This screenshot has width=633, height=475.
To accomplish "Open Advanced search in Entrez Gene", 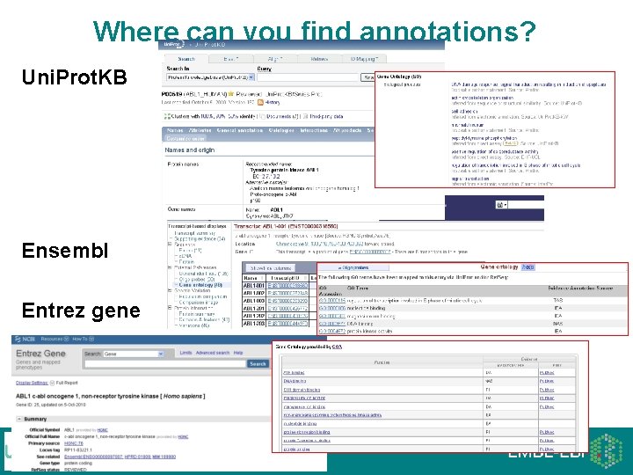I will 213,353.
